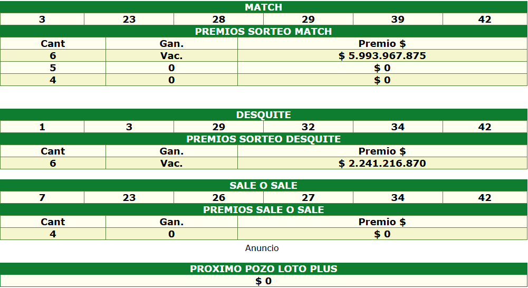Click the PREMIOS SORTEO MATCH header

click(x=264, y=32)
